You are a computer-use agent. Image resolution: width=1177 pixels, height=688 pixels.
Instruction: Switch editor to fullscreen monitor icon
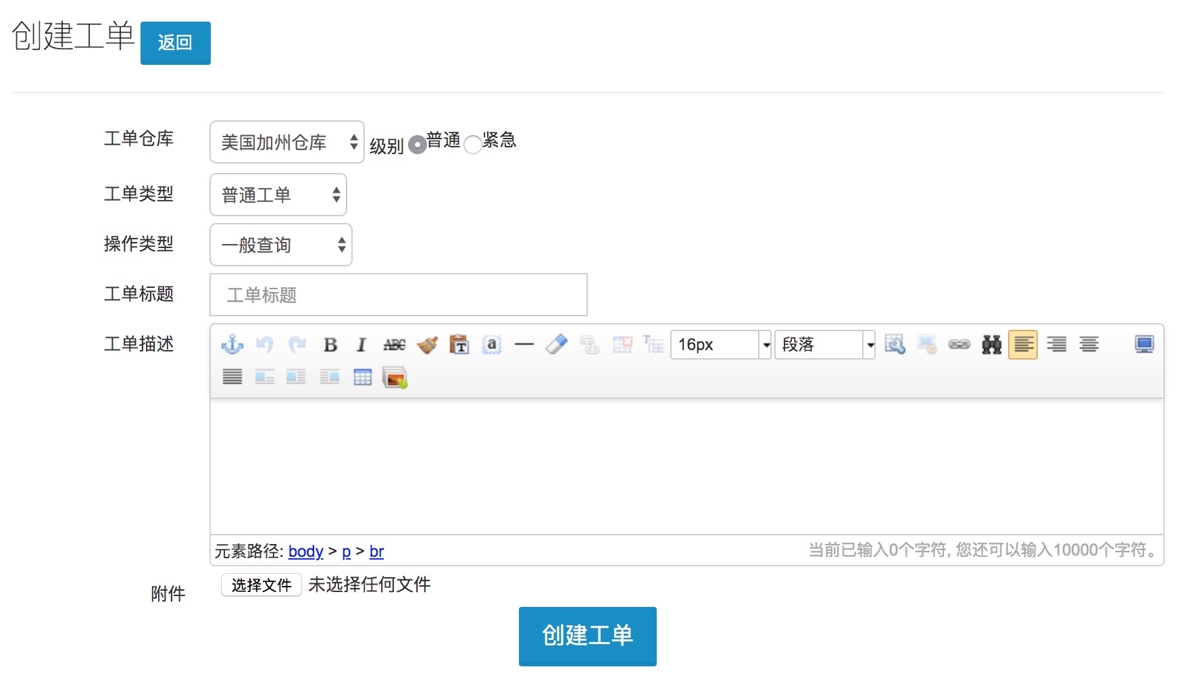1144,345
